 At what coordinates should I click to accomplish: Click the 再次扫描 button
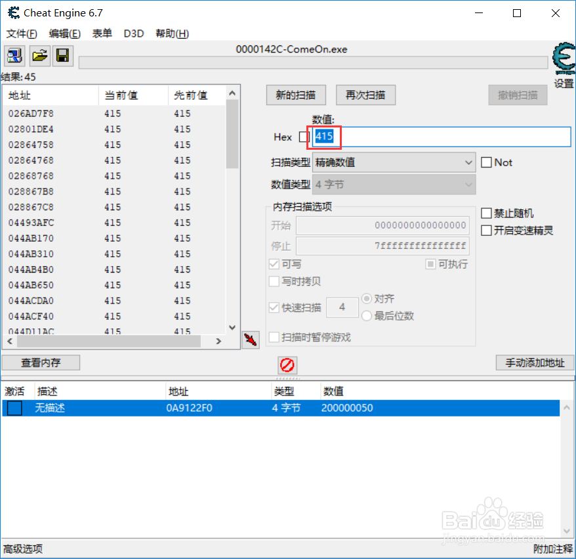(x=366, y=95)
